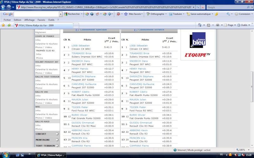Click the blue plus icon on Google toolbar
The width and height of the screenshot is (254, 158).
(110, 14)
